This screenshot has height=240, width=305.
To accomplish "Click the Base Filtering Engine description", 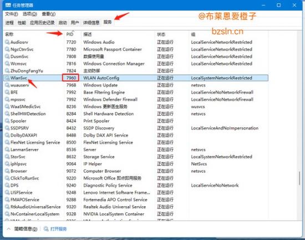I will 104,92.
